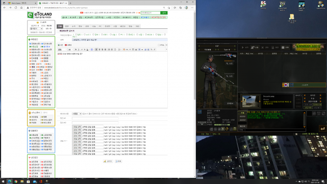
Task: Select radio button after PC category
Action: [127, 34]
